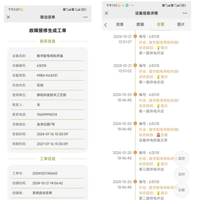
Task: Select timeline dot for 2024-10-21 13:51:07
Action: [x=135, y=36]
